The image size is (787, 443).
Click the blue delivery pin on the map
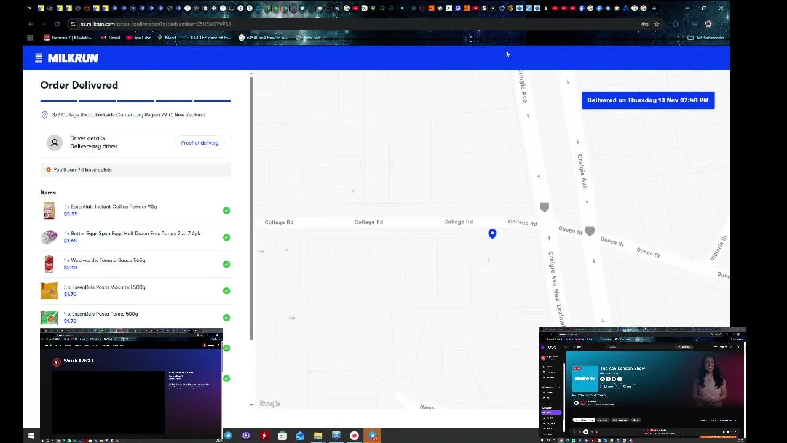[x=492, y=234]
